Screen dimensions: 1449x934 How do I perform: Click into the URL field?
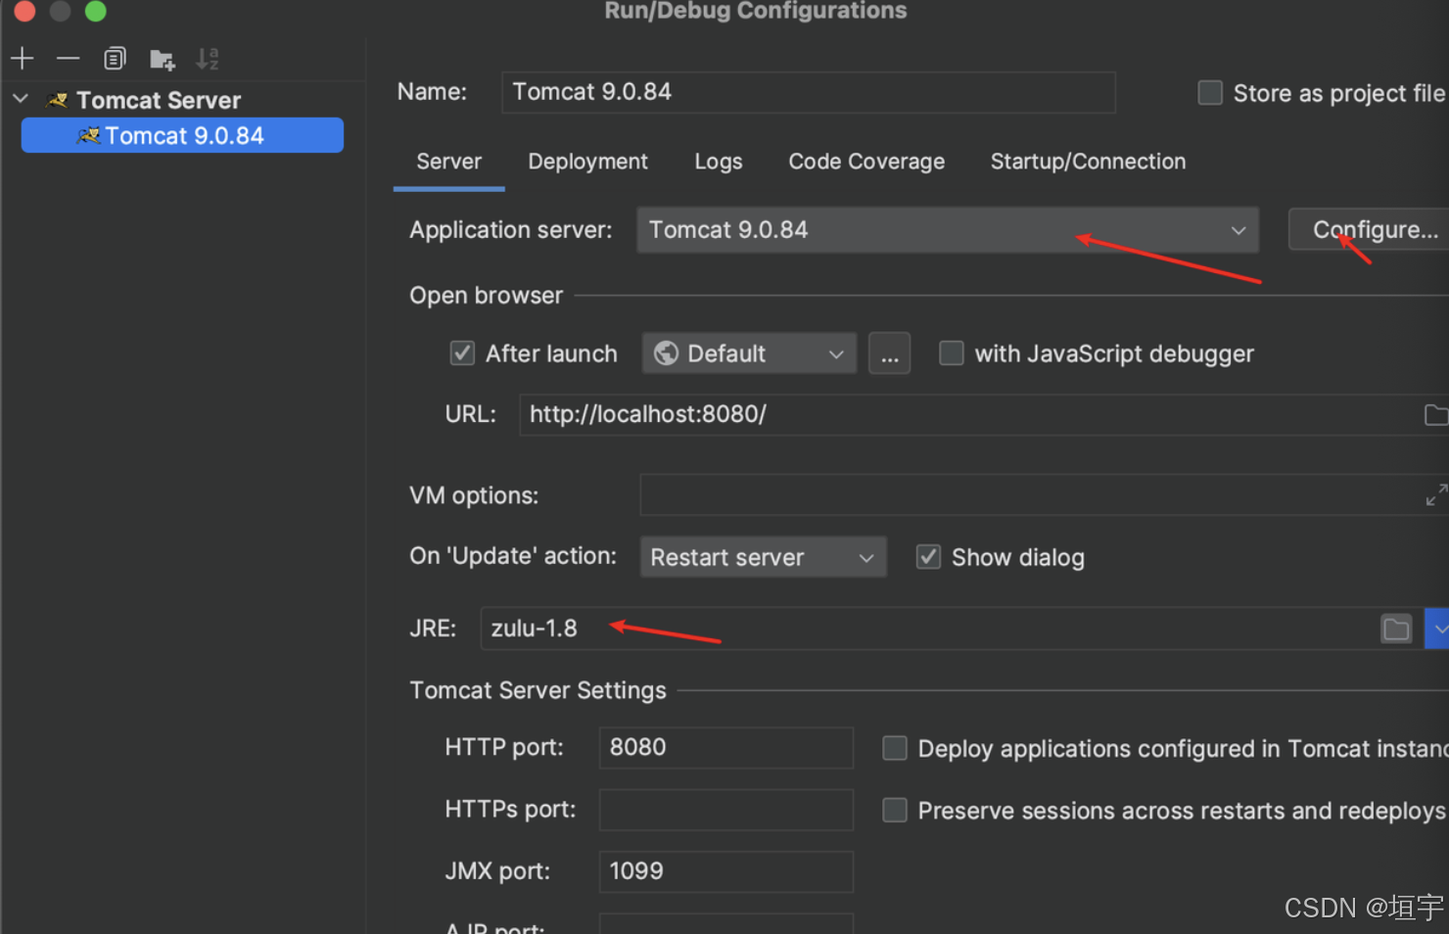[x=969, y=415]
